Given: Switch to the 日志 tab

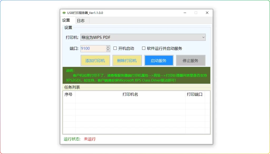Looking at the screenshot, I should pos(82,21).
